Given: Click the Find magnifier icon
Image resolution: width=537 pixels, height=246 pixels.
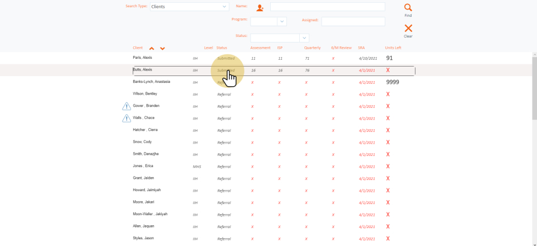Looking at the screenshot, I should click(408, 8).
